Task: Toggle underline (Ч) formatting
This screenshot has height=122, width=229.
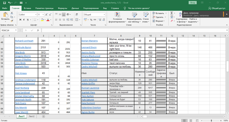Action: pyautogui.click(x=28, y=20)
